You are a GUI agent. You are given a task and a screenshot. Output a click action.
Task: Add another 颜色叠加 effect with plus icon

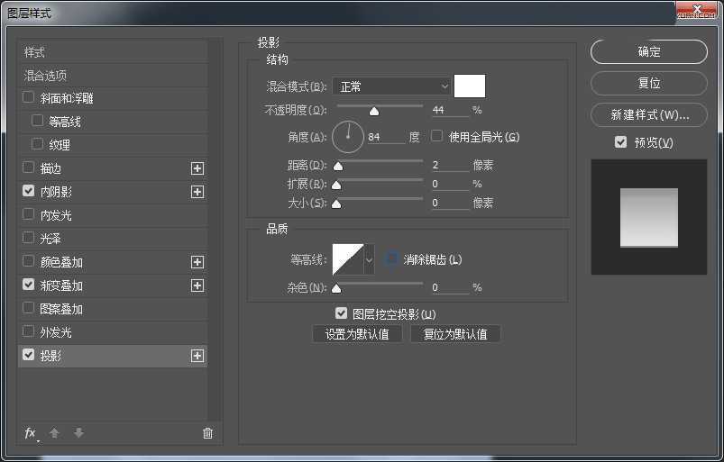point(197,262)
